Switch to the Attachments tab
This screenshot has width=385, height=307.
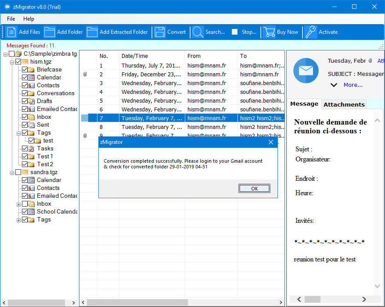tap(344, 104)
